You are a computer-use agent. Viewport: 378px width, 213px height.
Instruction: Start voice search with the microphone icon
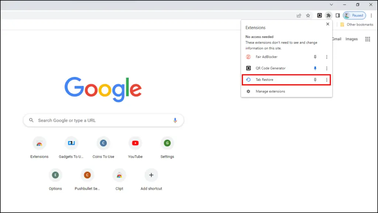pos(175,120)
